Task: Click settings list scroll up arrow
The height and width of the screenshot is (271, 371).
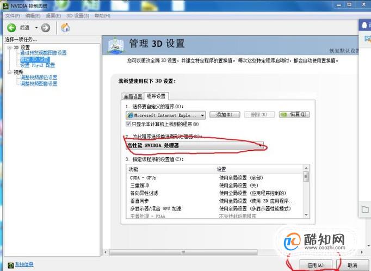Action: click(306, 168)
